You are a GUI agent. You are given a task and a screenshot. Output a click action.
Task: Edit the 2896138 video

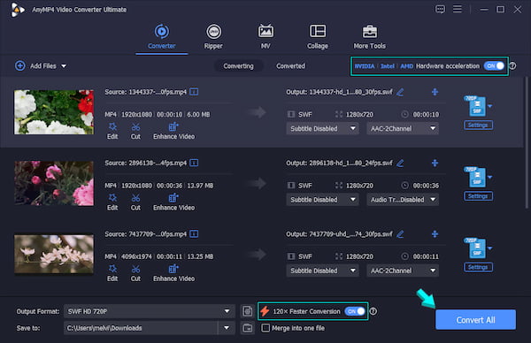click(112, 202)
